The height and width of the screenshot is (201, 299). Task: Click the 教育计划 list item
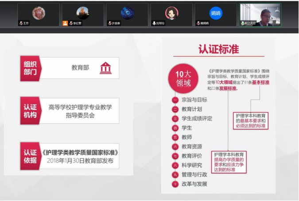click(191, 109)
